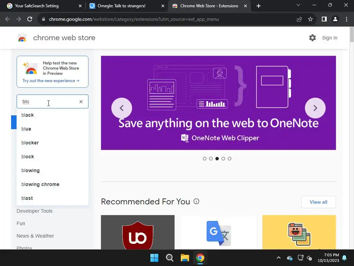354x266 pixels.
Task: Click the page vertical scrollbar thumb
Action: 352,34
